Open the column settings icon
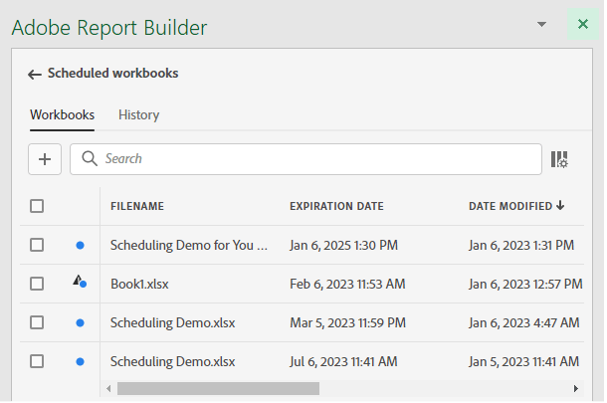This screenshot has height=403, width=607. tap(559, 158)
